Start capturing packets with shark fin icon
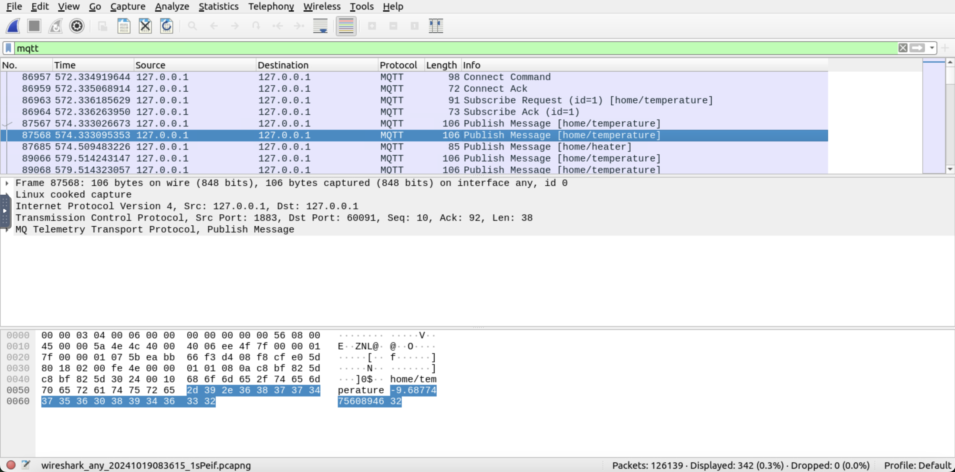 [13, 26]
